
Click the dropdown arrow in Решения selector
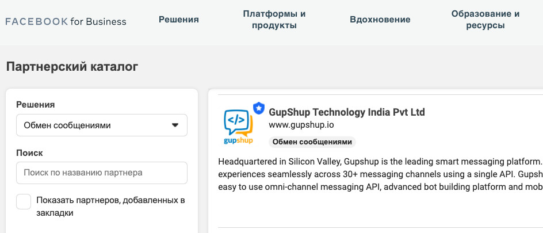tap(175, 125)
